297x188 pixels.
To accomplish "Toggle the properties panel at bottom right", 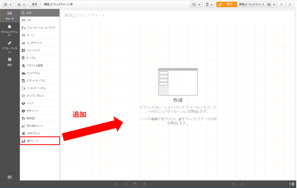I will tap(292, 184).
